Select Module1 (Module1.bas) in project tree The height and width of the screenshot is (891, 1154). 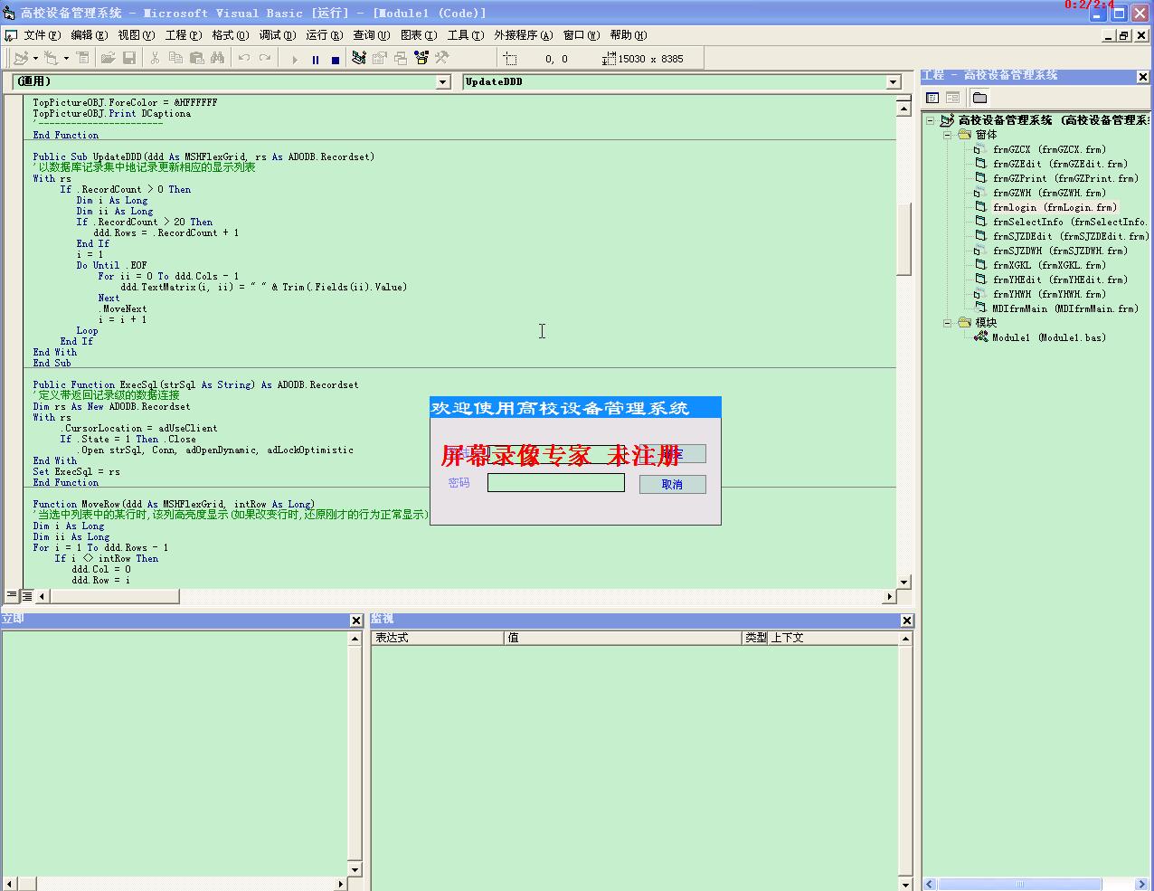(x=1049, y=337)
